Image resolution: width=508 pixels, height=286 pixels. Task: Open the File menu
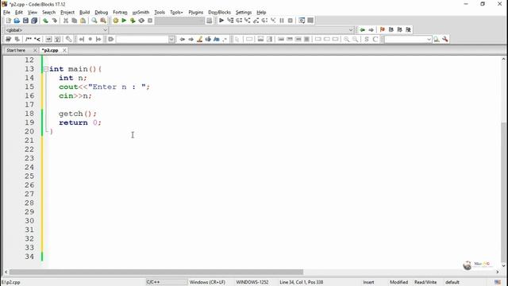pos(6,13)
